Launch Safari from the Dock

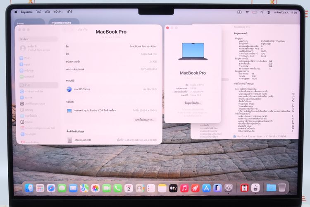51,188
